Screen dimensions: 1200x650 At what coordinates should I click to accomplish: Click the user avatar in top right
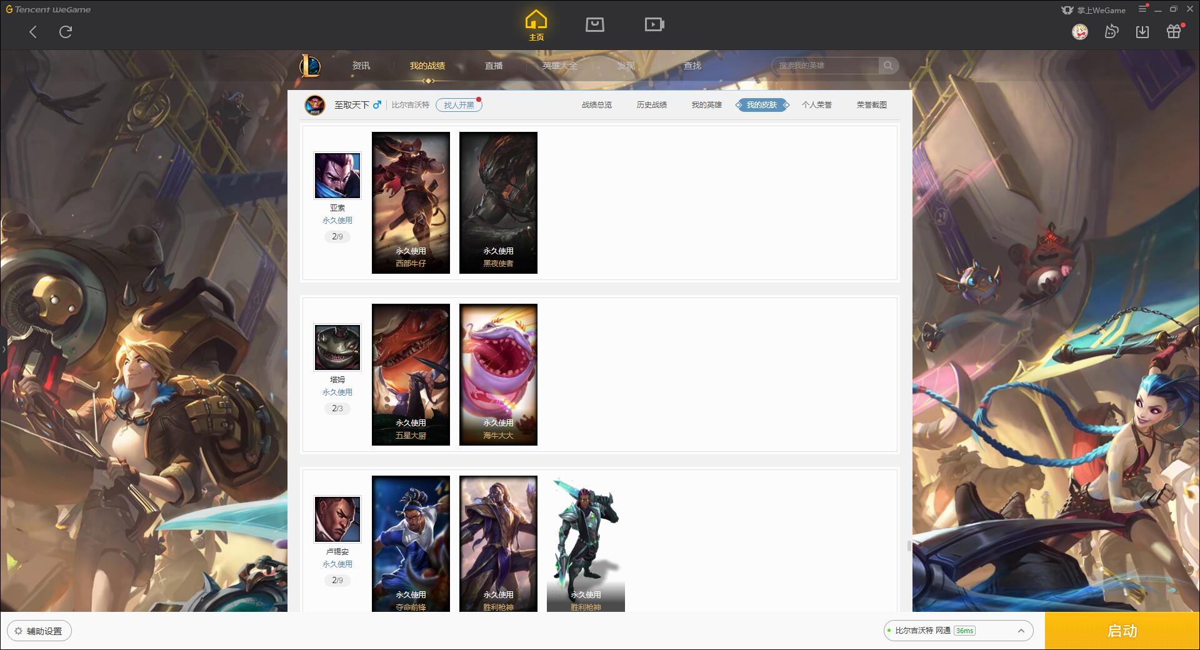(x=1080, y=32)
